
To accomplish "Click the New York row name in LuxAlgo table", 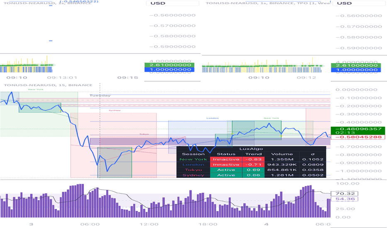I will (193, 160).
